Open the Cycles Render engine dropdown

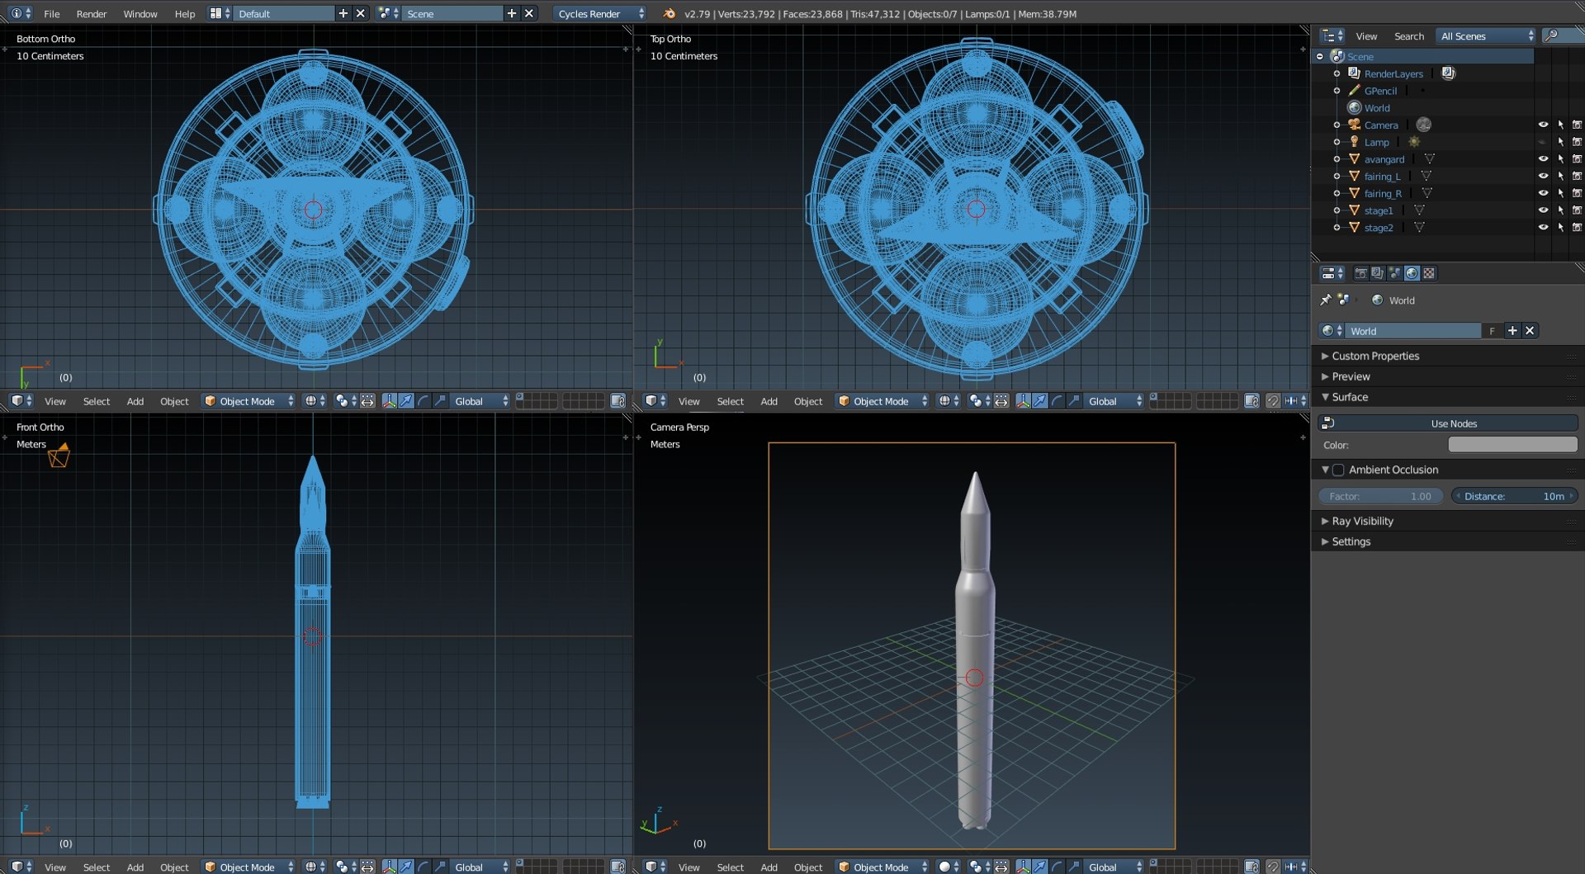coord(599,13)
